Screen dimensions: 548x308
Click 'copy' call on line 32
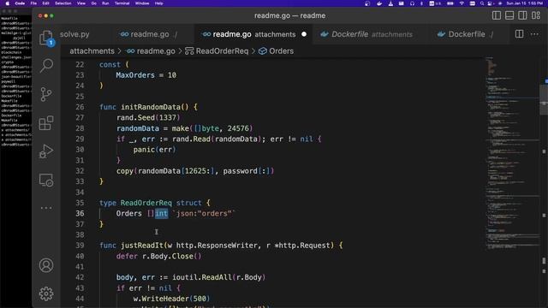(125, 171)
